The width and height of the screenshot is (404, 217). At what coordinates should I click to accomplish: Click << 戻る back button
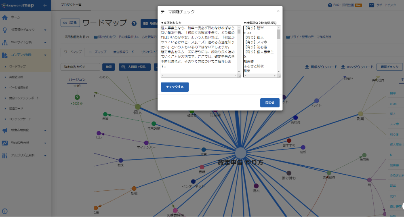point(70,23)
